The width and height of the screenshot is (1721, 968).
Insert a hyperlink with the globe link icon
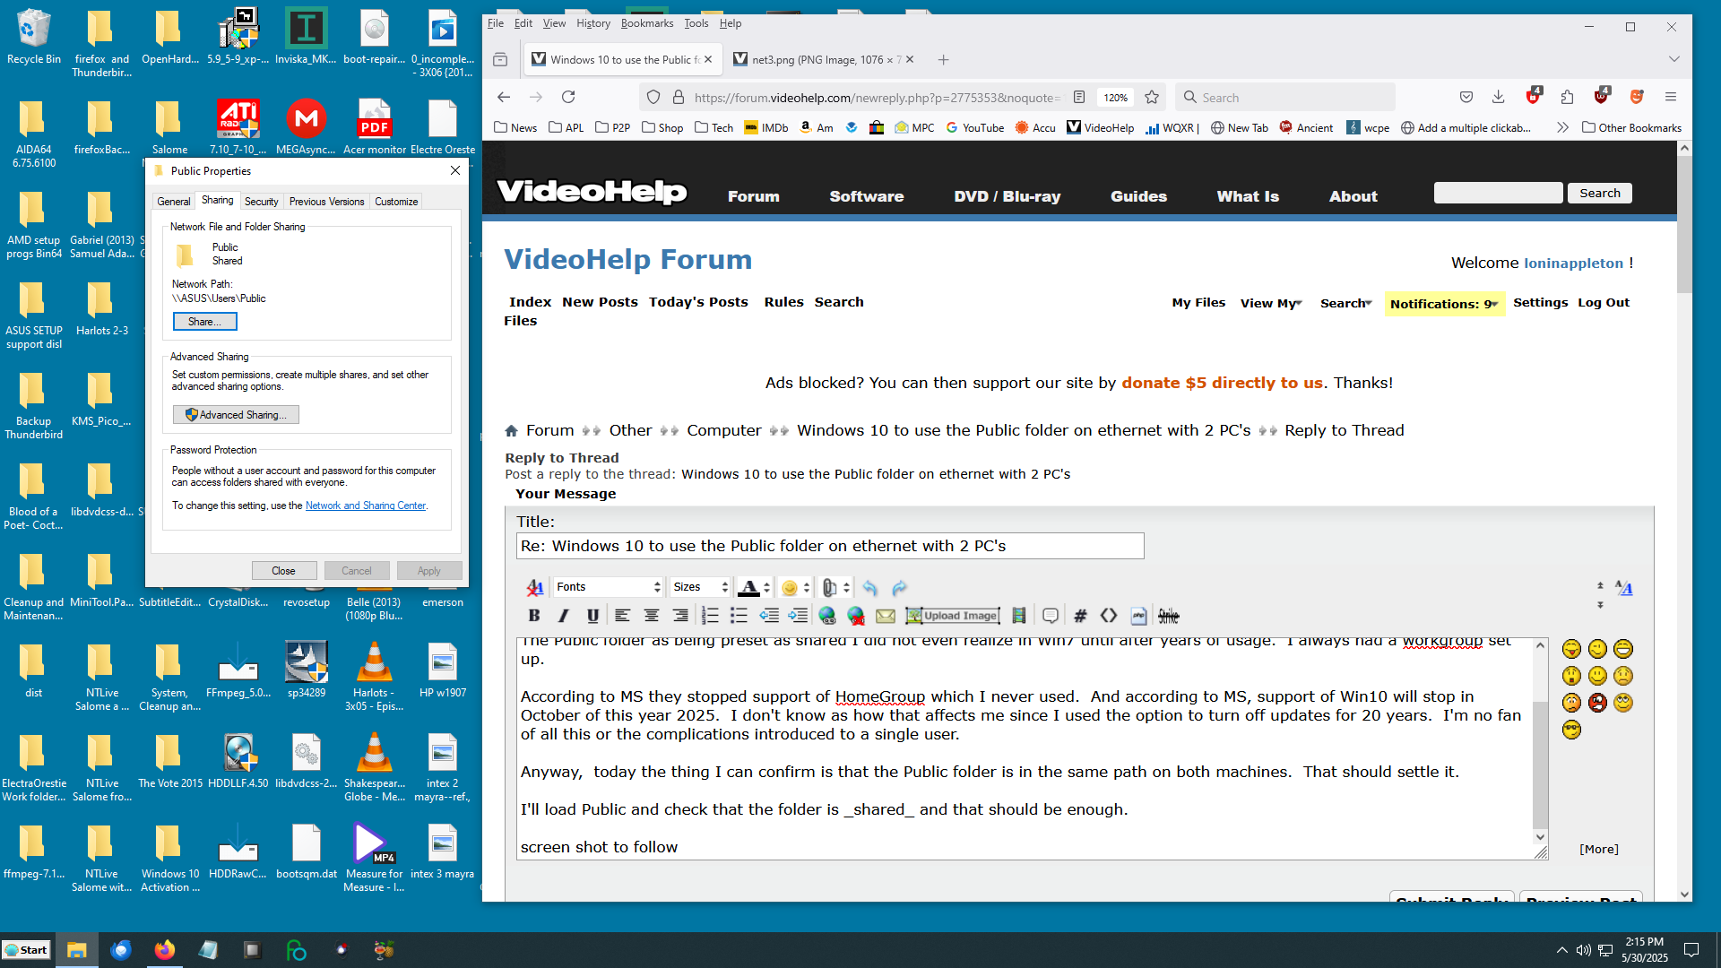pyautogui.click(x=827, y=616)
